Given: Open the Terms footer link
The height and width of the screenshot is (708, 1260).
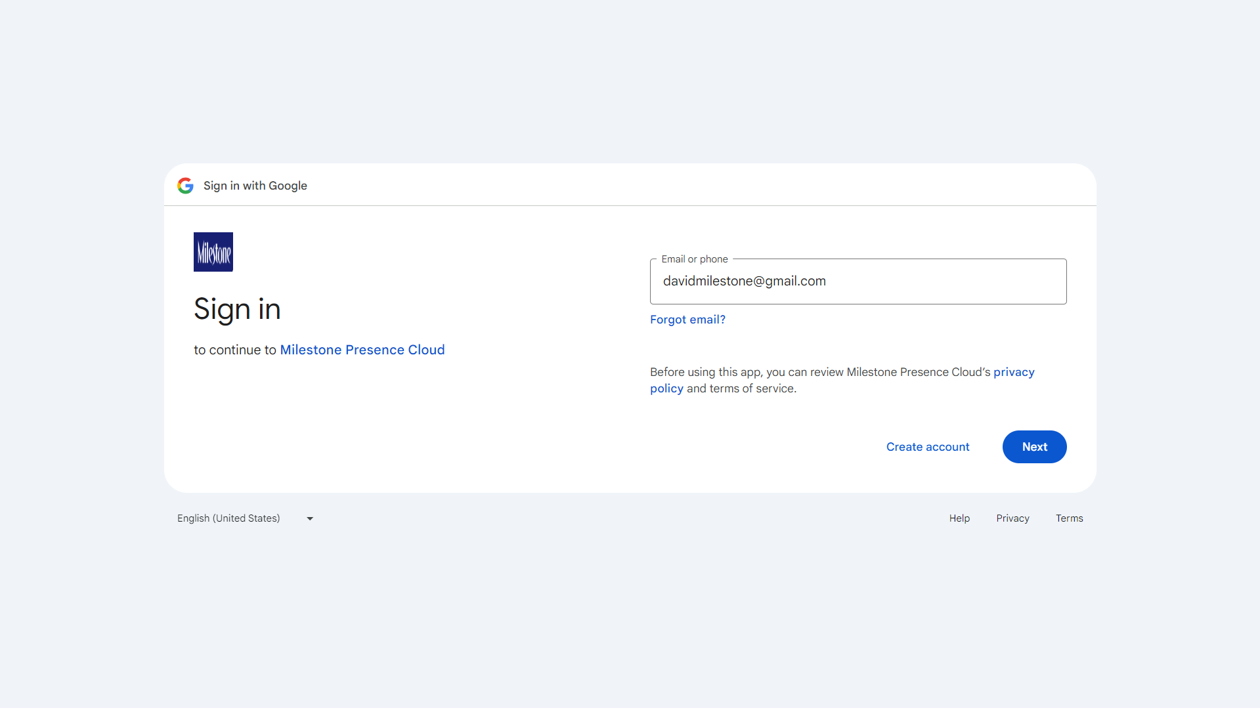Looking at the screenshot, I should click(1070, 518).
